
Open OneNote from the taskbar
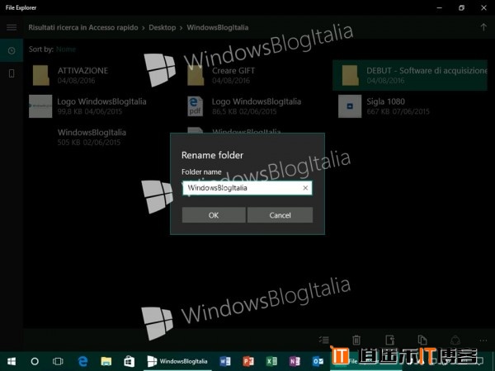click(x=295, y=361)
